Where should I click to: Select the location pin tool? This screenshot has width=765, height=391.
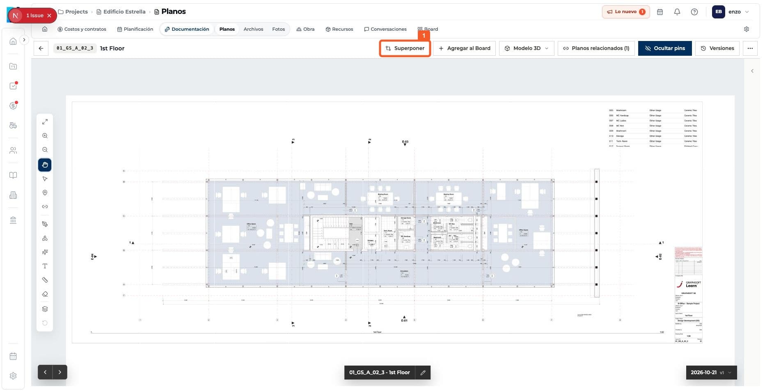(45, 193)
